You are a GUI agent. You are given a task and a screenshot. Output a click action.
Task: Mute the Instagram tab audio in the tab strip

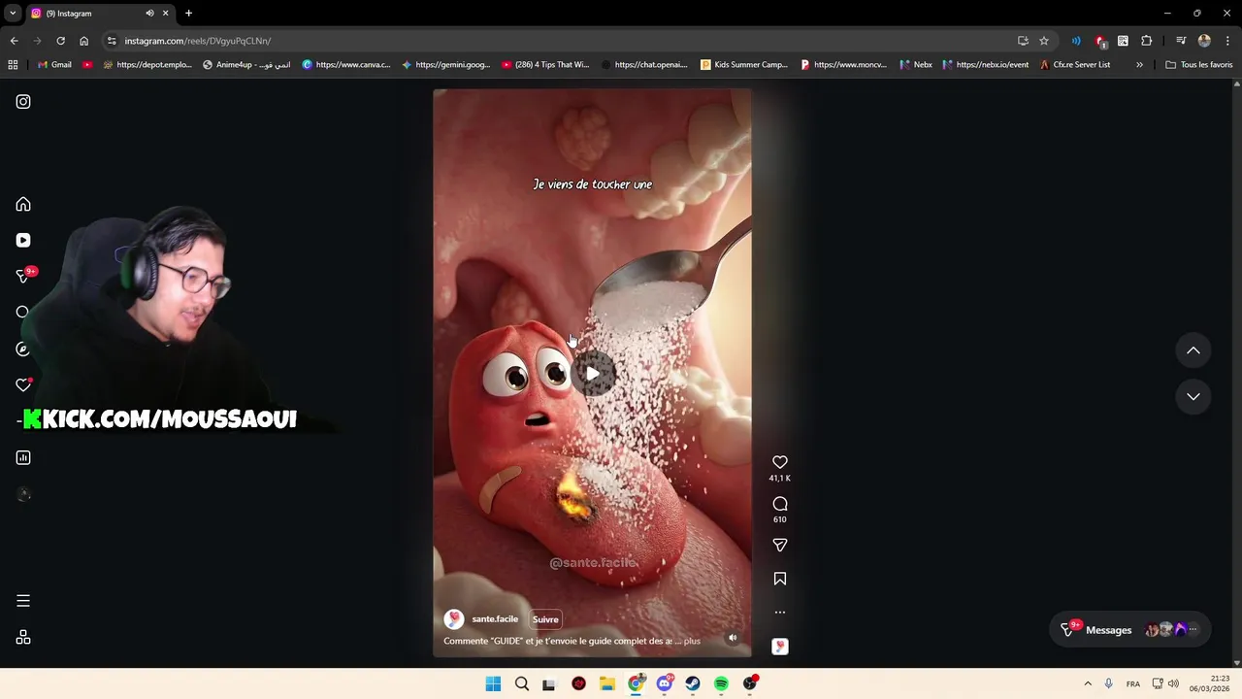[149, 14]
